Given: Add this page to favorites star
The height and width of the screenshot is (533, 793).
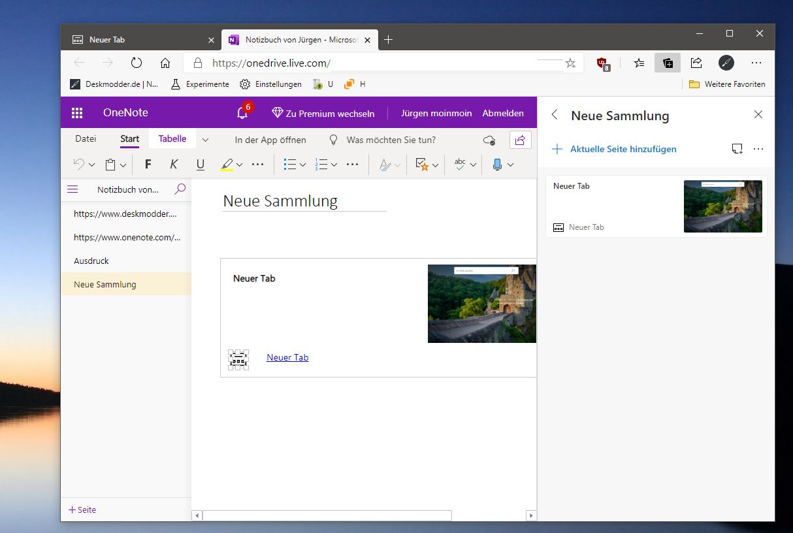Looking at the screenshot, I should pos(570,63).
